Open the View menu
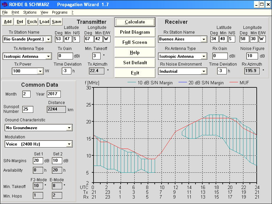The image size is (272, 204). [x=44, y=12]
